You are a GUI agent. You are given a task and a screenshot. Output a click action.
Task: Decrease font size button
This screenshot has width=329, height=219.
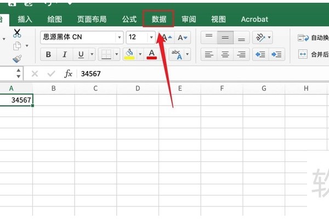pyautogui.click(x=183, y=38)
